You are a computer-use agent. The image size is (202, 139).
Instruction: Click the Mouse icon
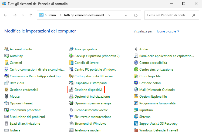[7, 97]
